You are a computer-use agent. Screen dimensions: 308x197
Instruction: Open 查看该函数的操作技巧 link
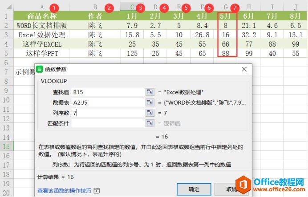pyautogui.click(x=64, y=190)
